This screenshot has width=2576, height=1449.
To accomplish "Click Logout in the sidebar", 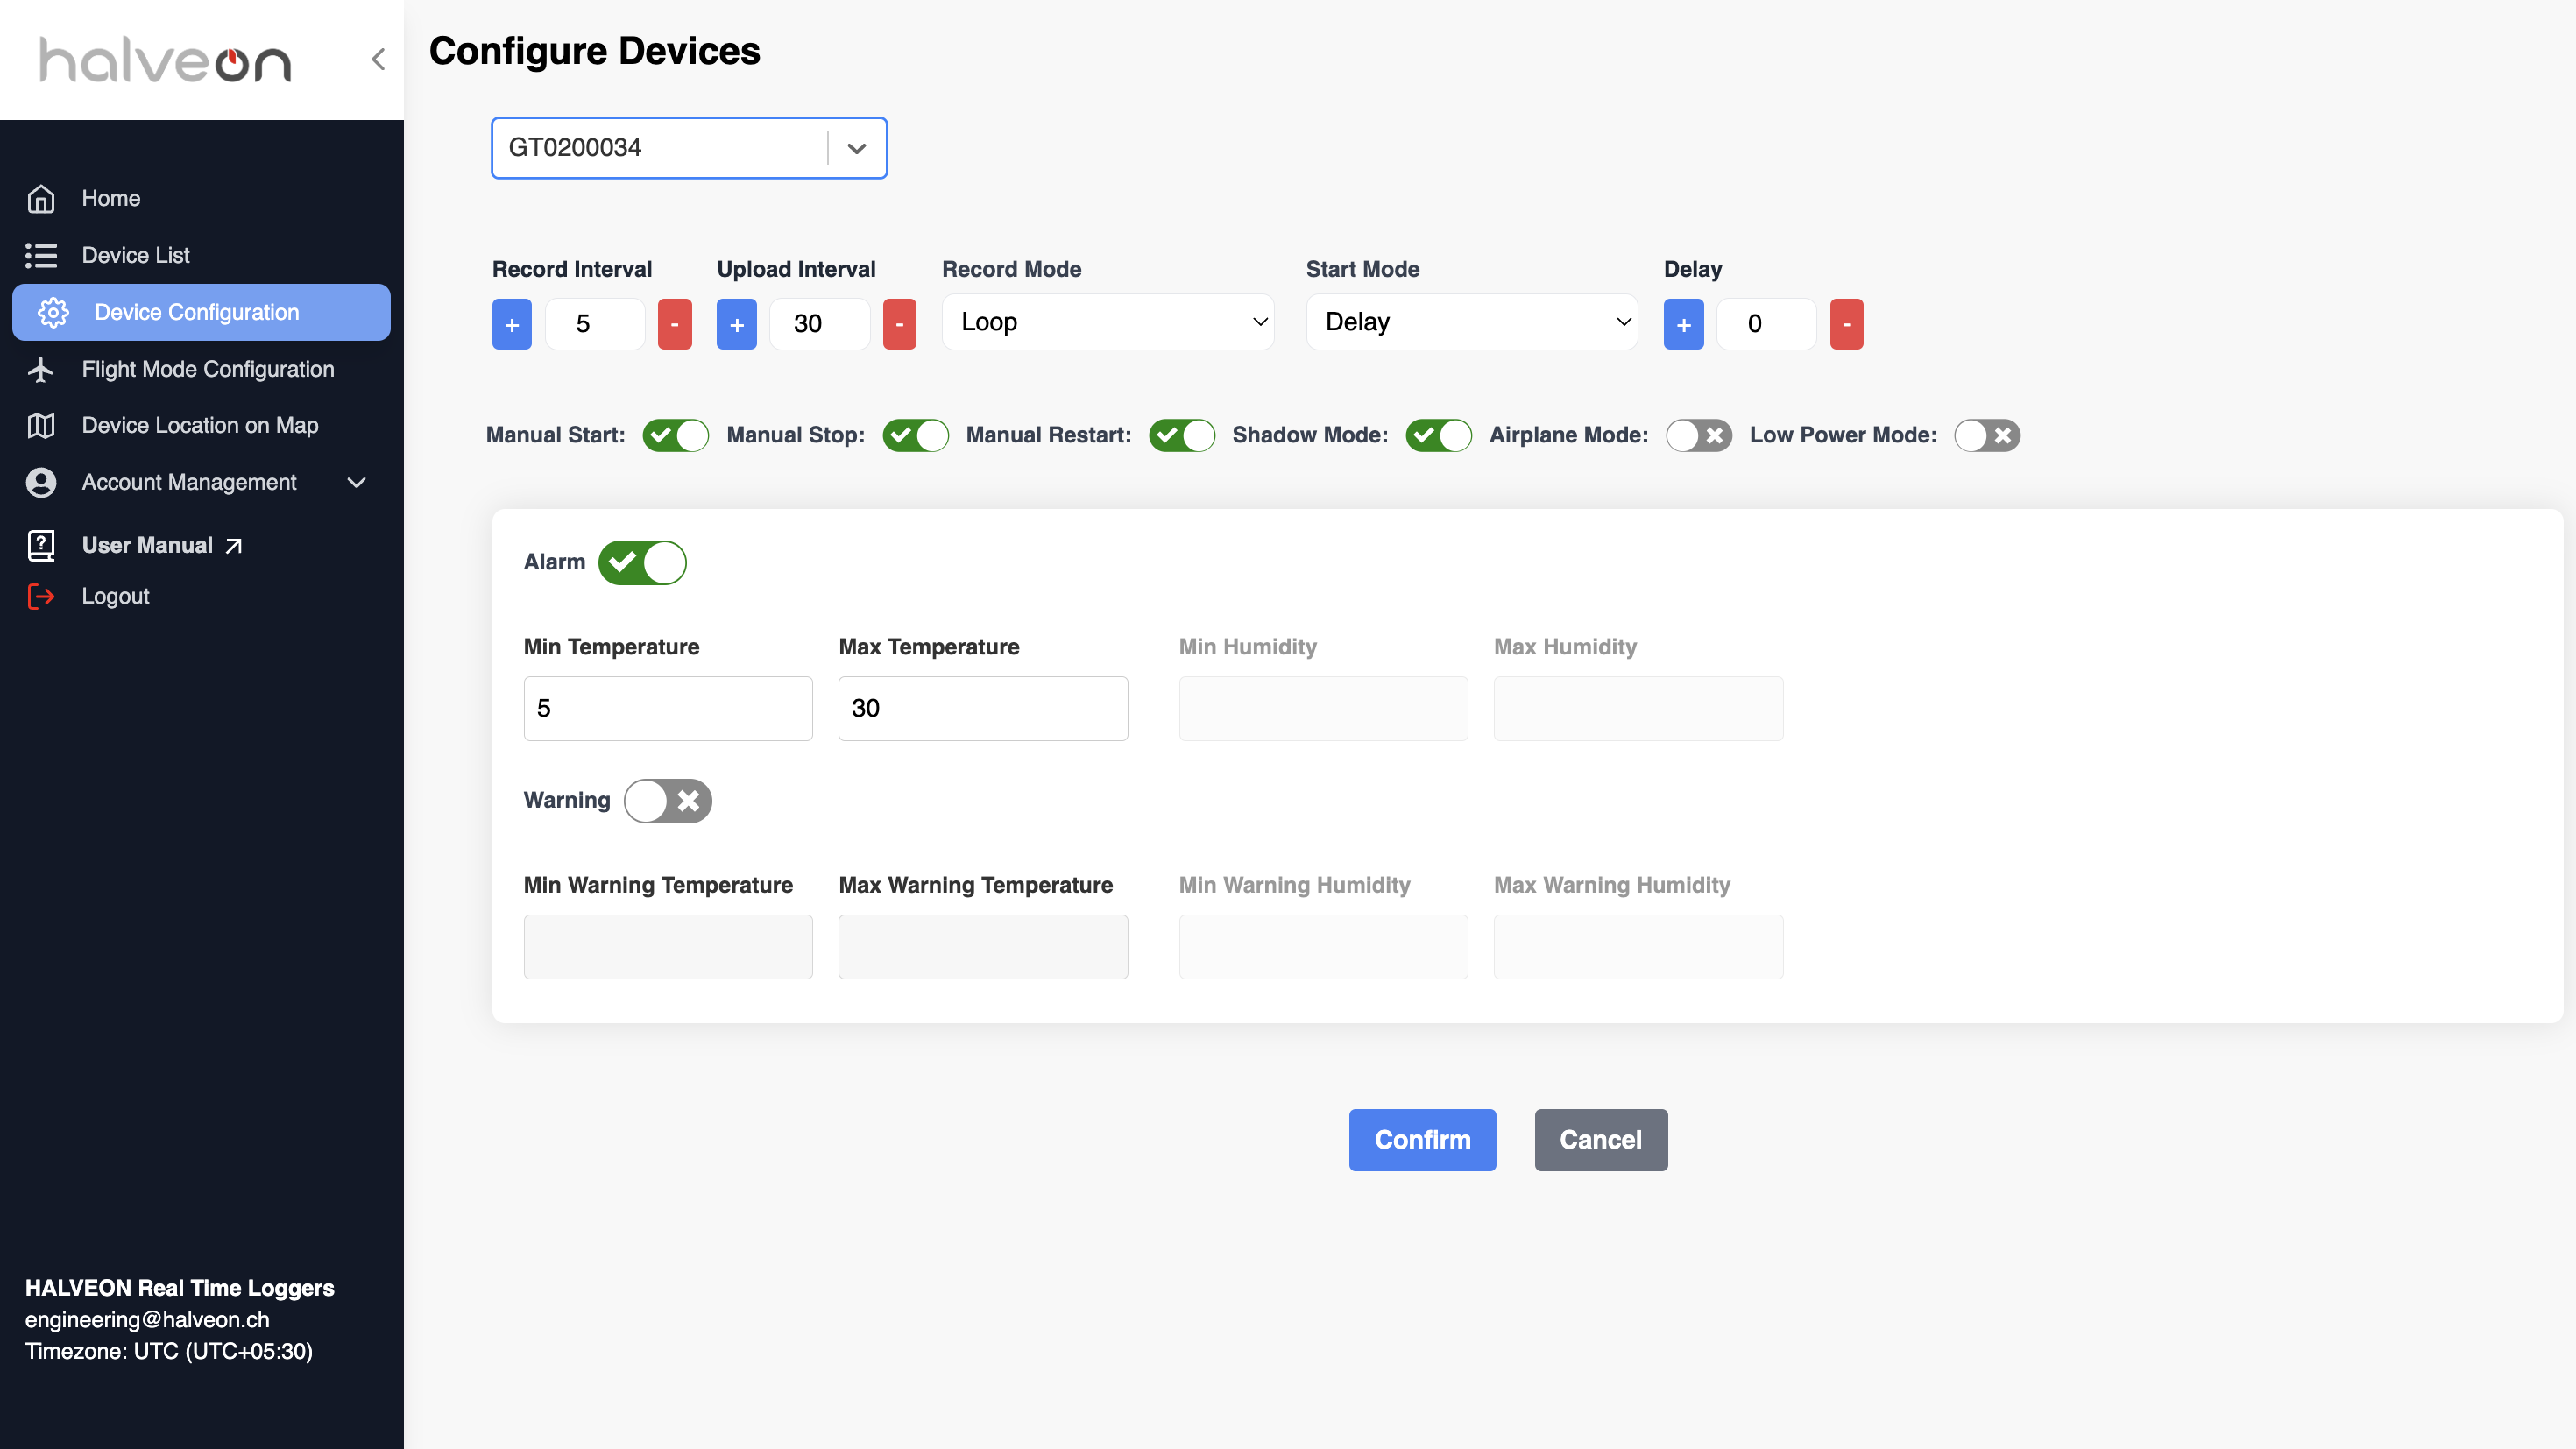I will point(115,596).
